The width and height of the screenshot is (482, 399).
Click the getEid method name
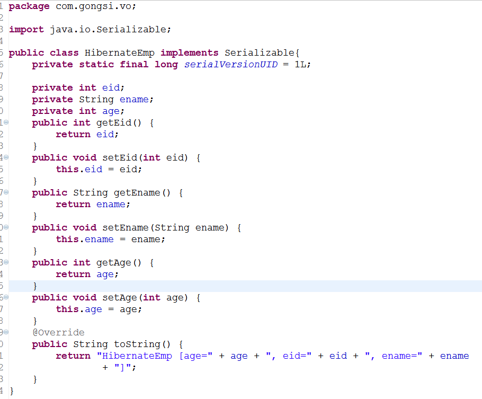tap(114, 123)
